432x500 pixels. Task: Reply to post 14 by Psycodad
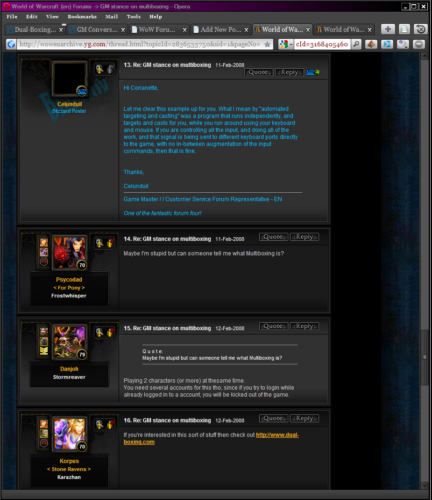tap(305, 237)
